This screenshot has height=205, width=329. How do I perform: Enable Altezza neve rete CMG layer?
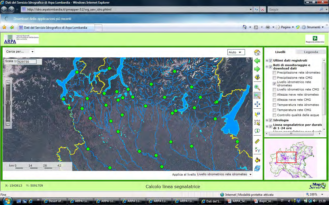tap(275, 100)
